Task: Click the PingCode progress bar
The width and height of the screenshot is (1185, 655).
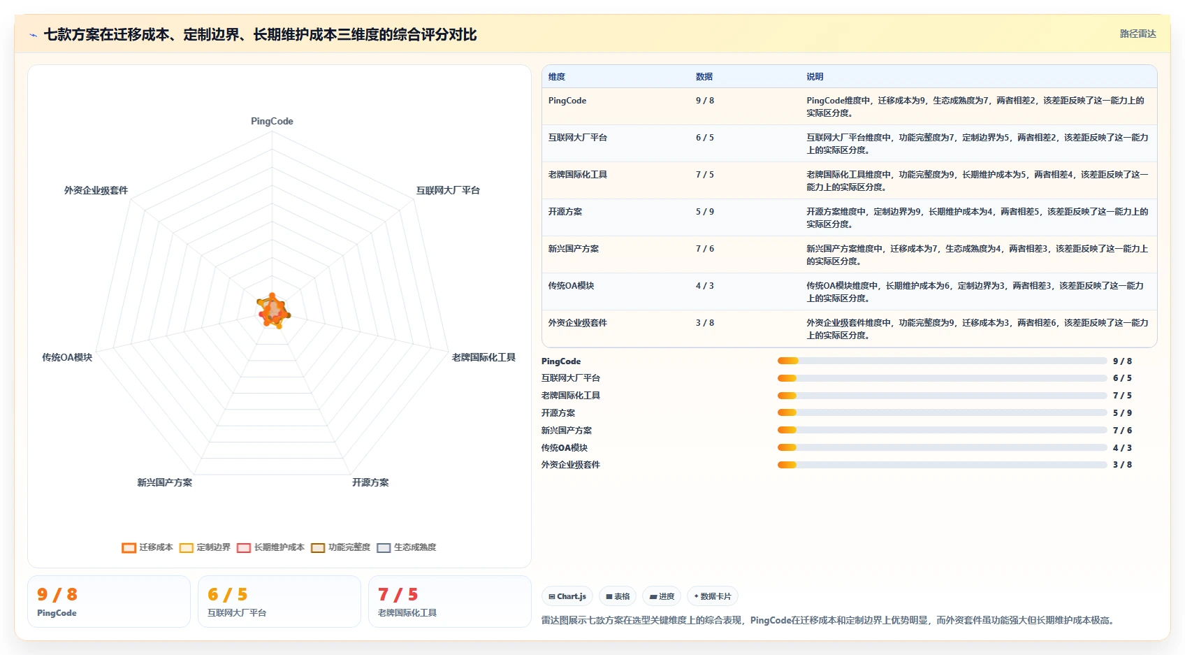Action: pos(942,361)
